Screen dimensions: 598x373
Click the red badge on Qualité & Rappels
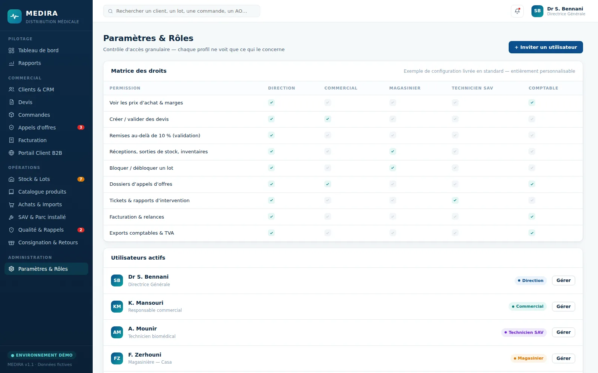[81, 230]
